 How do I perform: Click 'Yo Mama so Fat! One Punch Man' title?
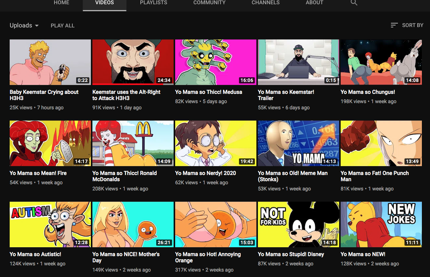[x=375, y=176]
